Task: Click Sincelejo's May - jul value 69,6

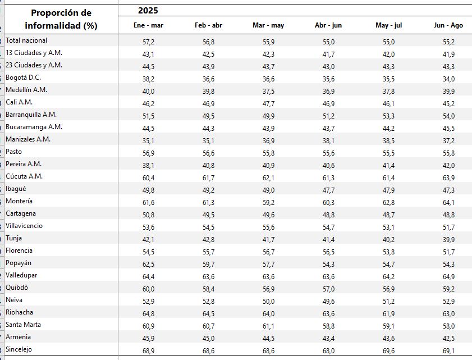Action: tap(388, 350)
